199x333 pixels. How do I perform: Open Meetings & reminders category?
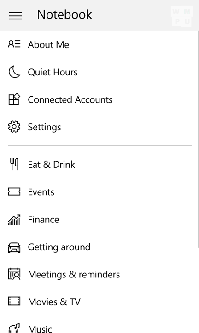click(74, 275)
